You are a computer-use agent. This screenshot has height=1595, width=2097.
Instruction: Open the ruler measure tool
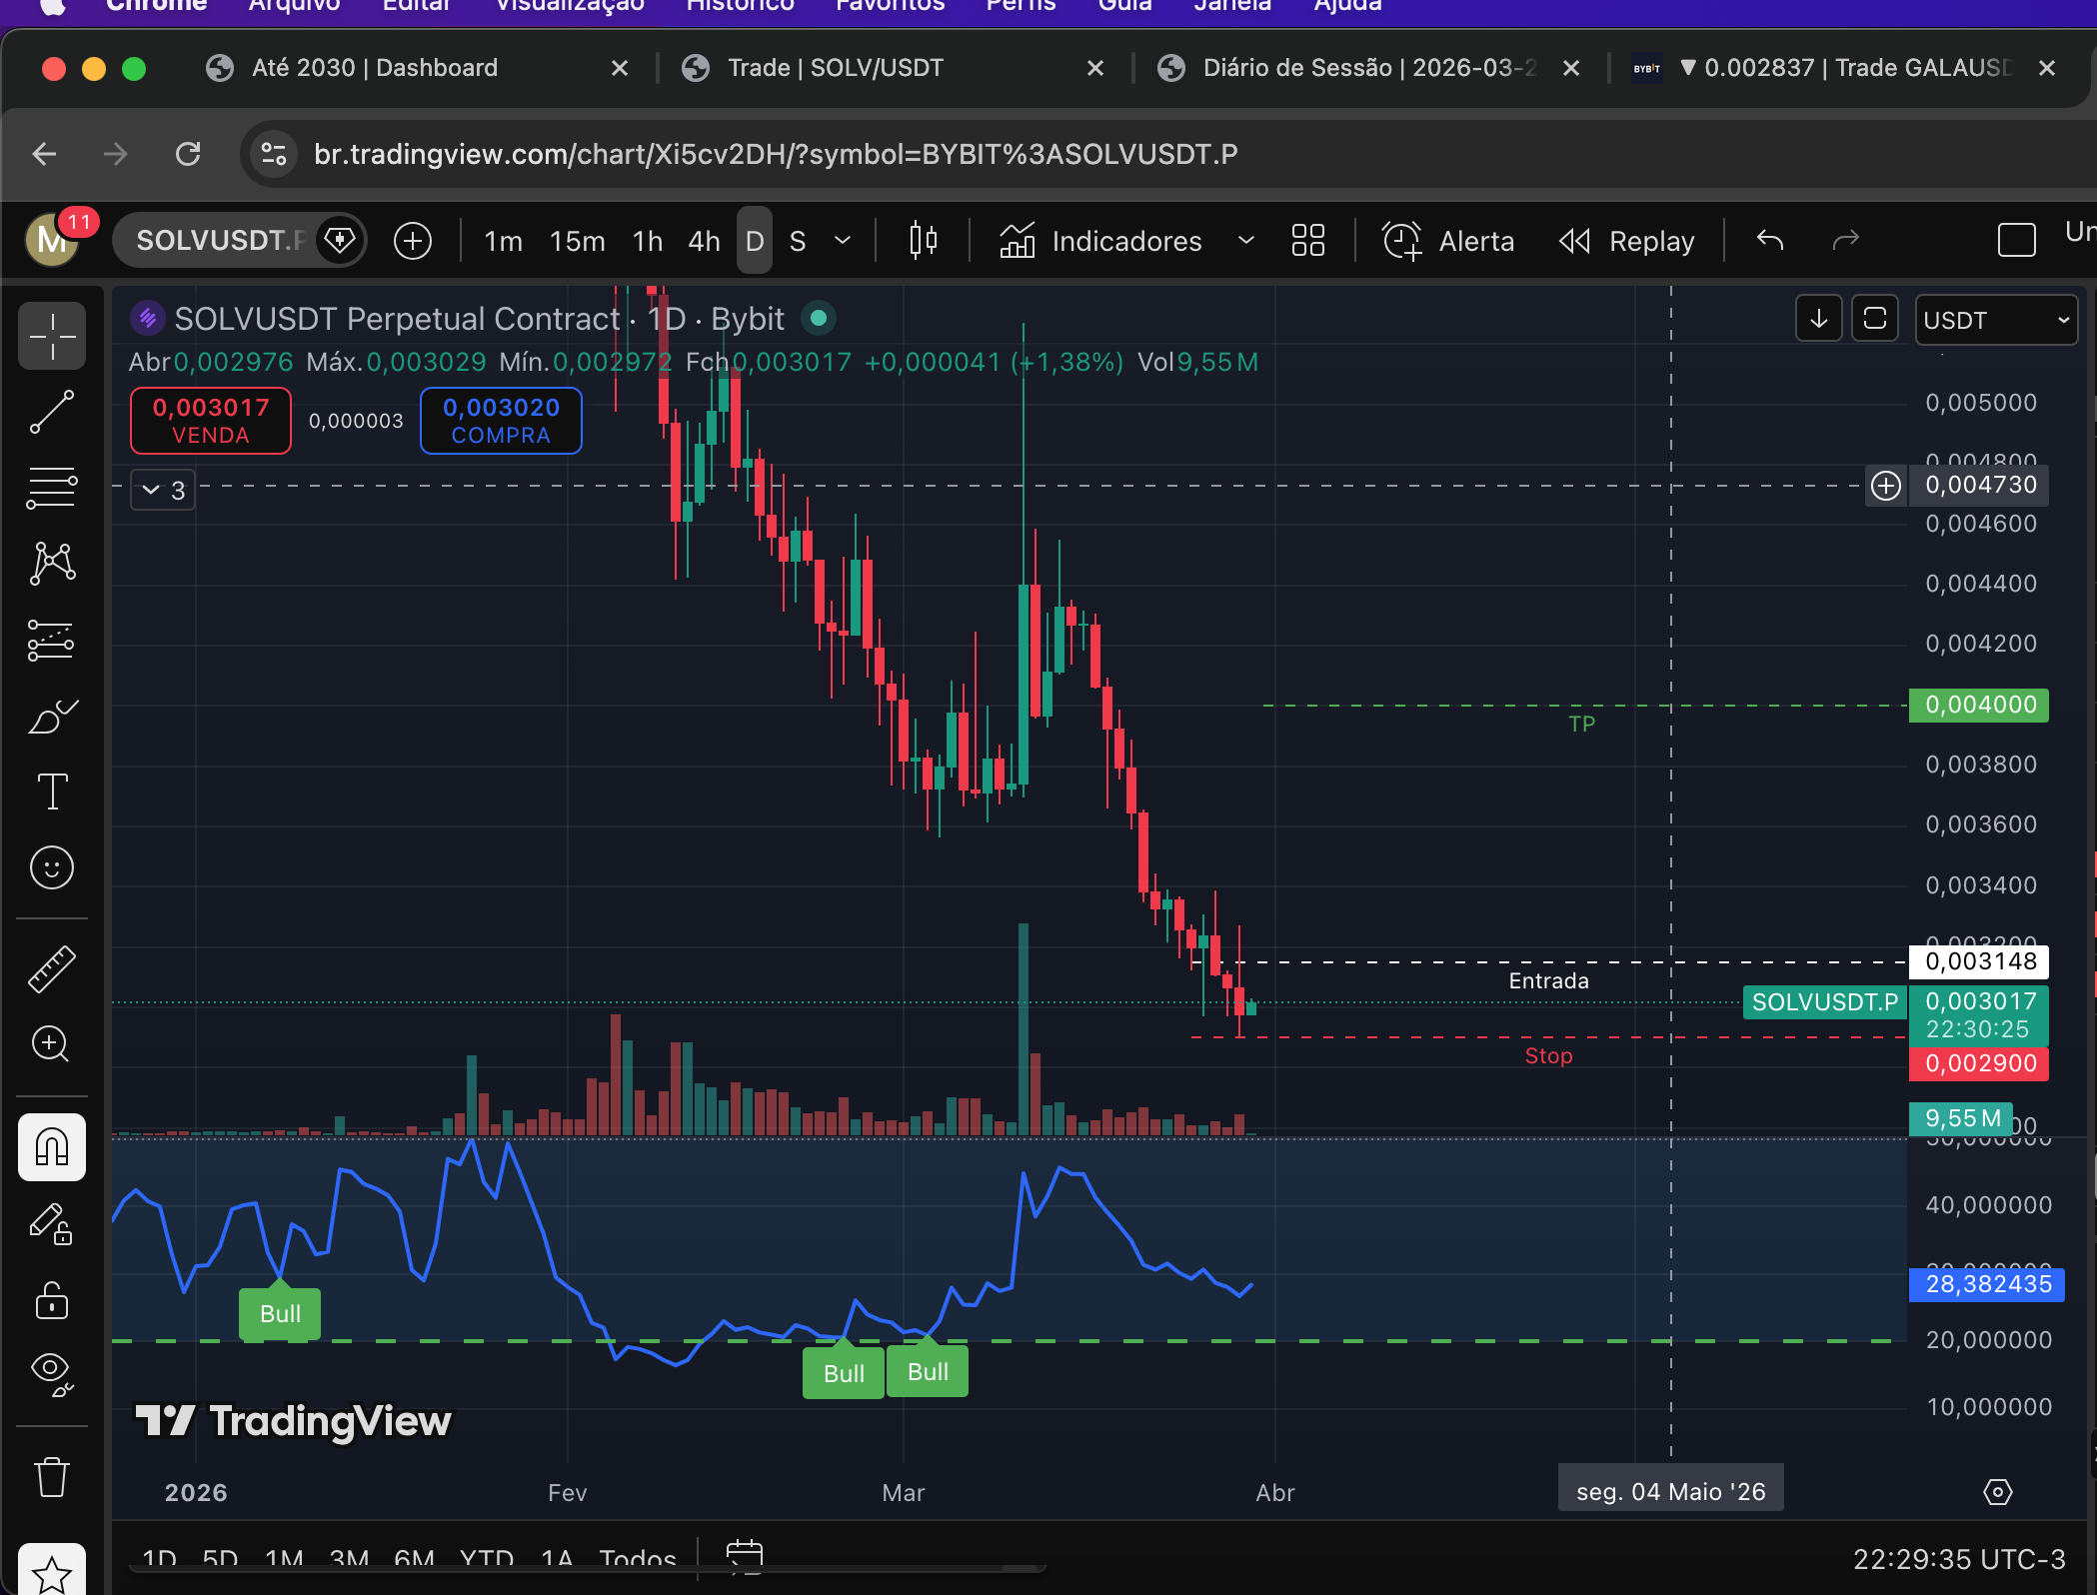pyautogui.click(x=52, y=968)
